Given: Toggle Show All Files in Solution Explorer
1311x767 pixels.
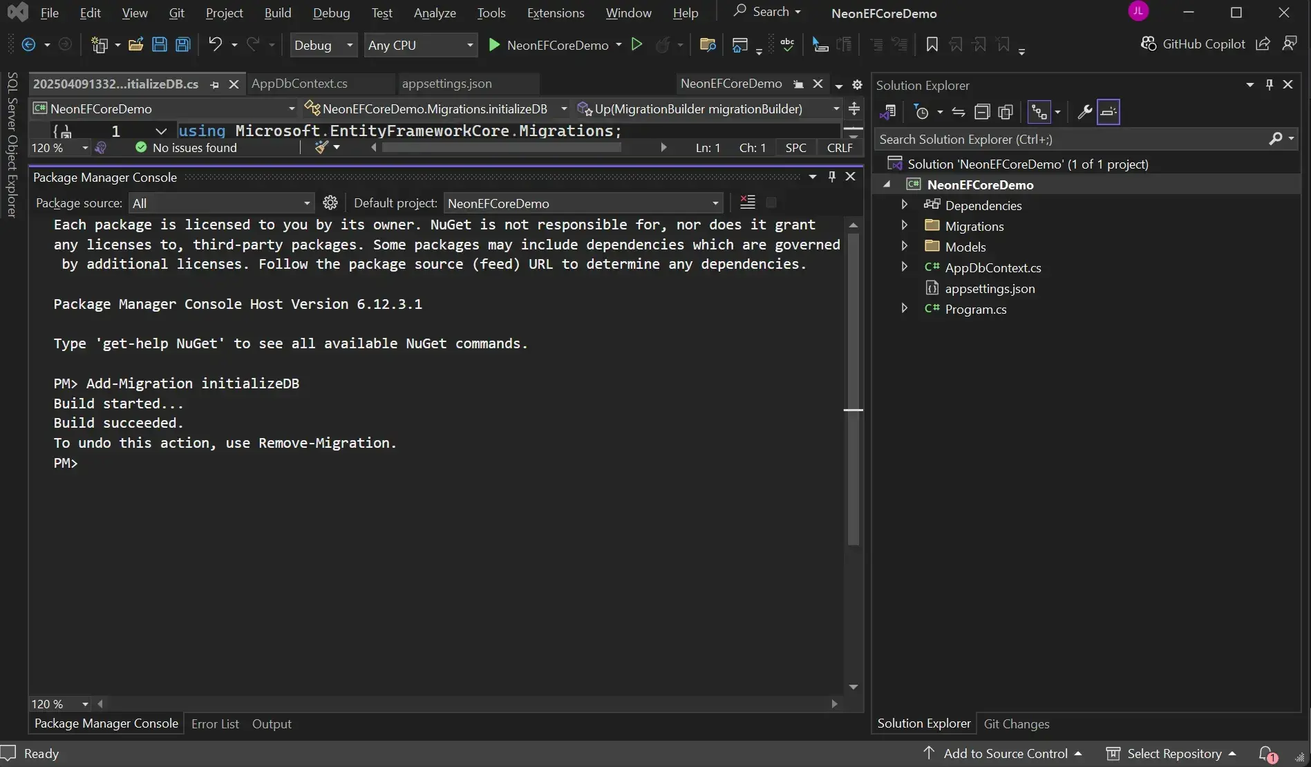Looking at the screenshot, I should [x=1006, y=112].
